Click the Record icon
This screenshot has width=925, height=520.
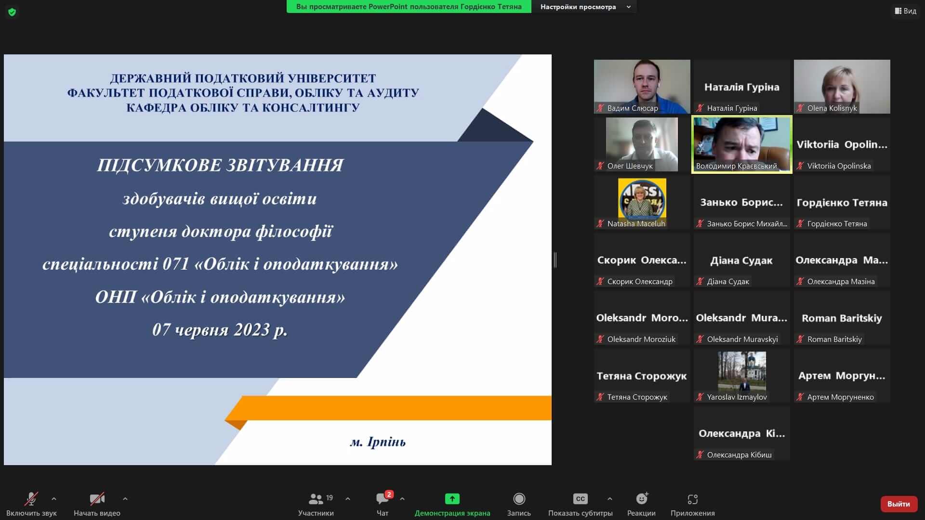(519, 499)
